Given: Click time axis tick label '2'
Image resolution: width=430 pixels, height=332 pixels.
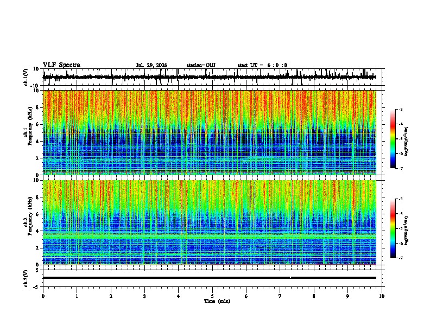Looking at the screenshot, I should 111,296.
